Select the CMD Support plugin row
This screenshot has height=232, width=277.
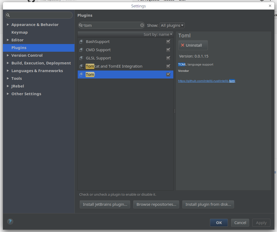tap(125, 50)
